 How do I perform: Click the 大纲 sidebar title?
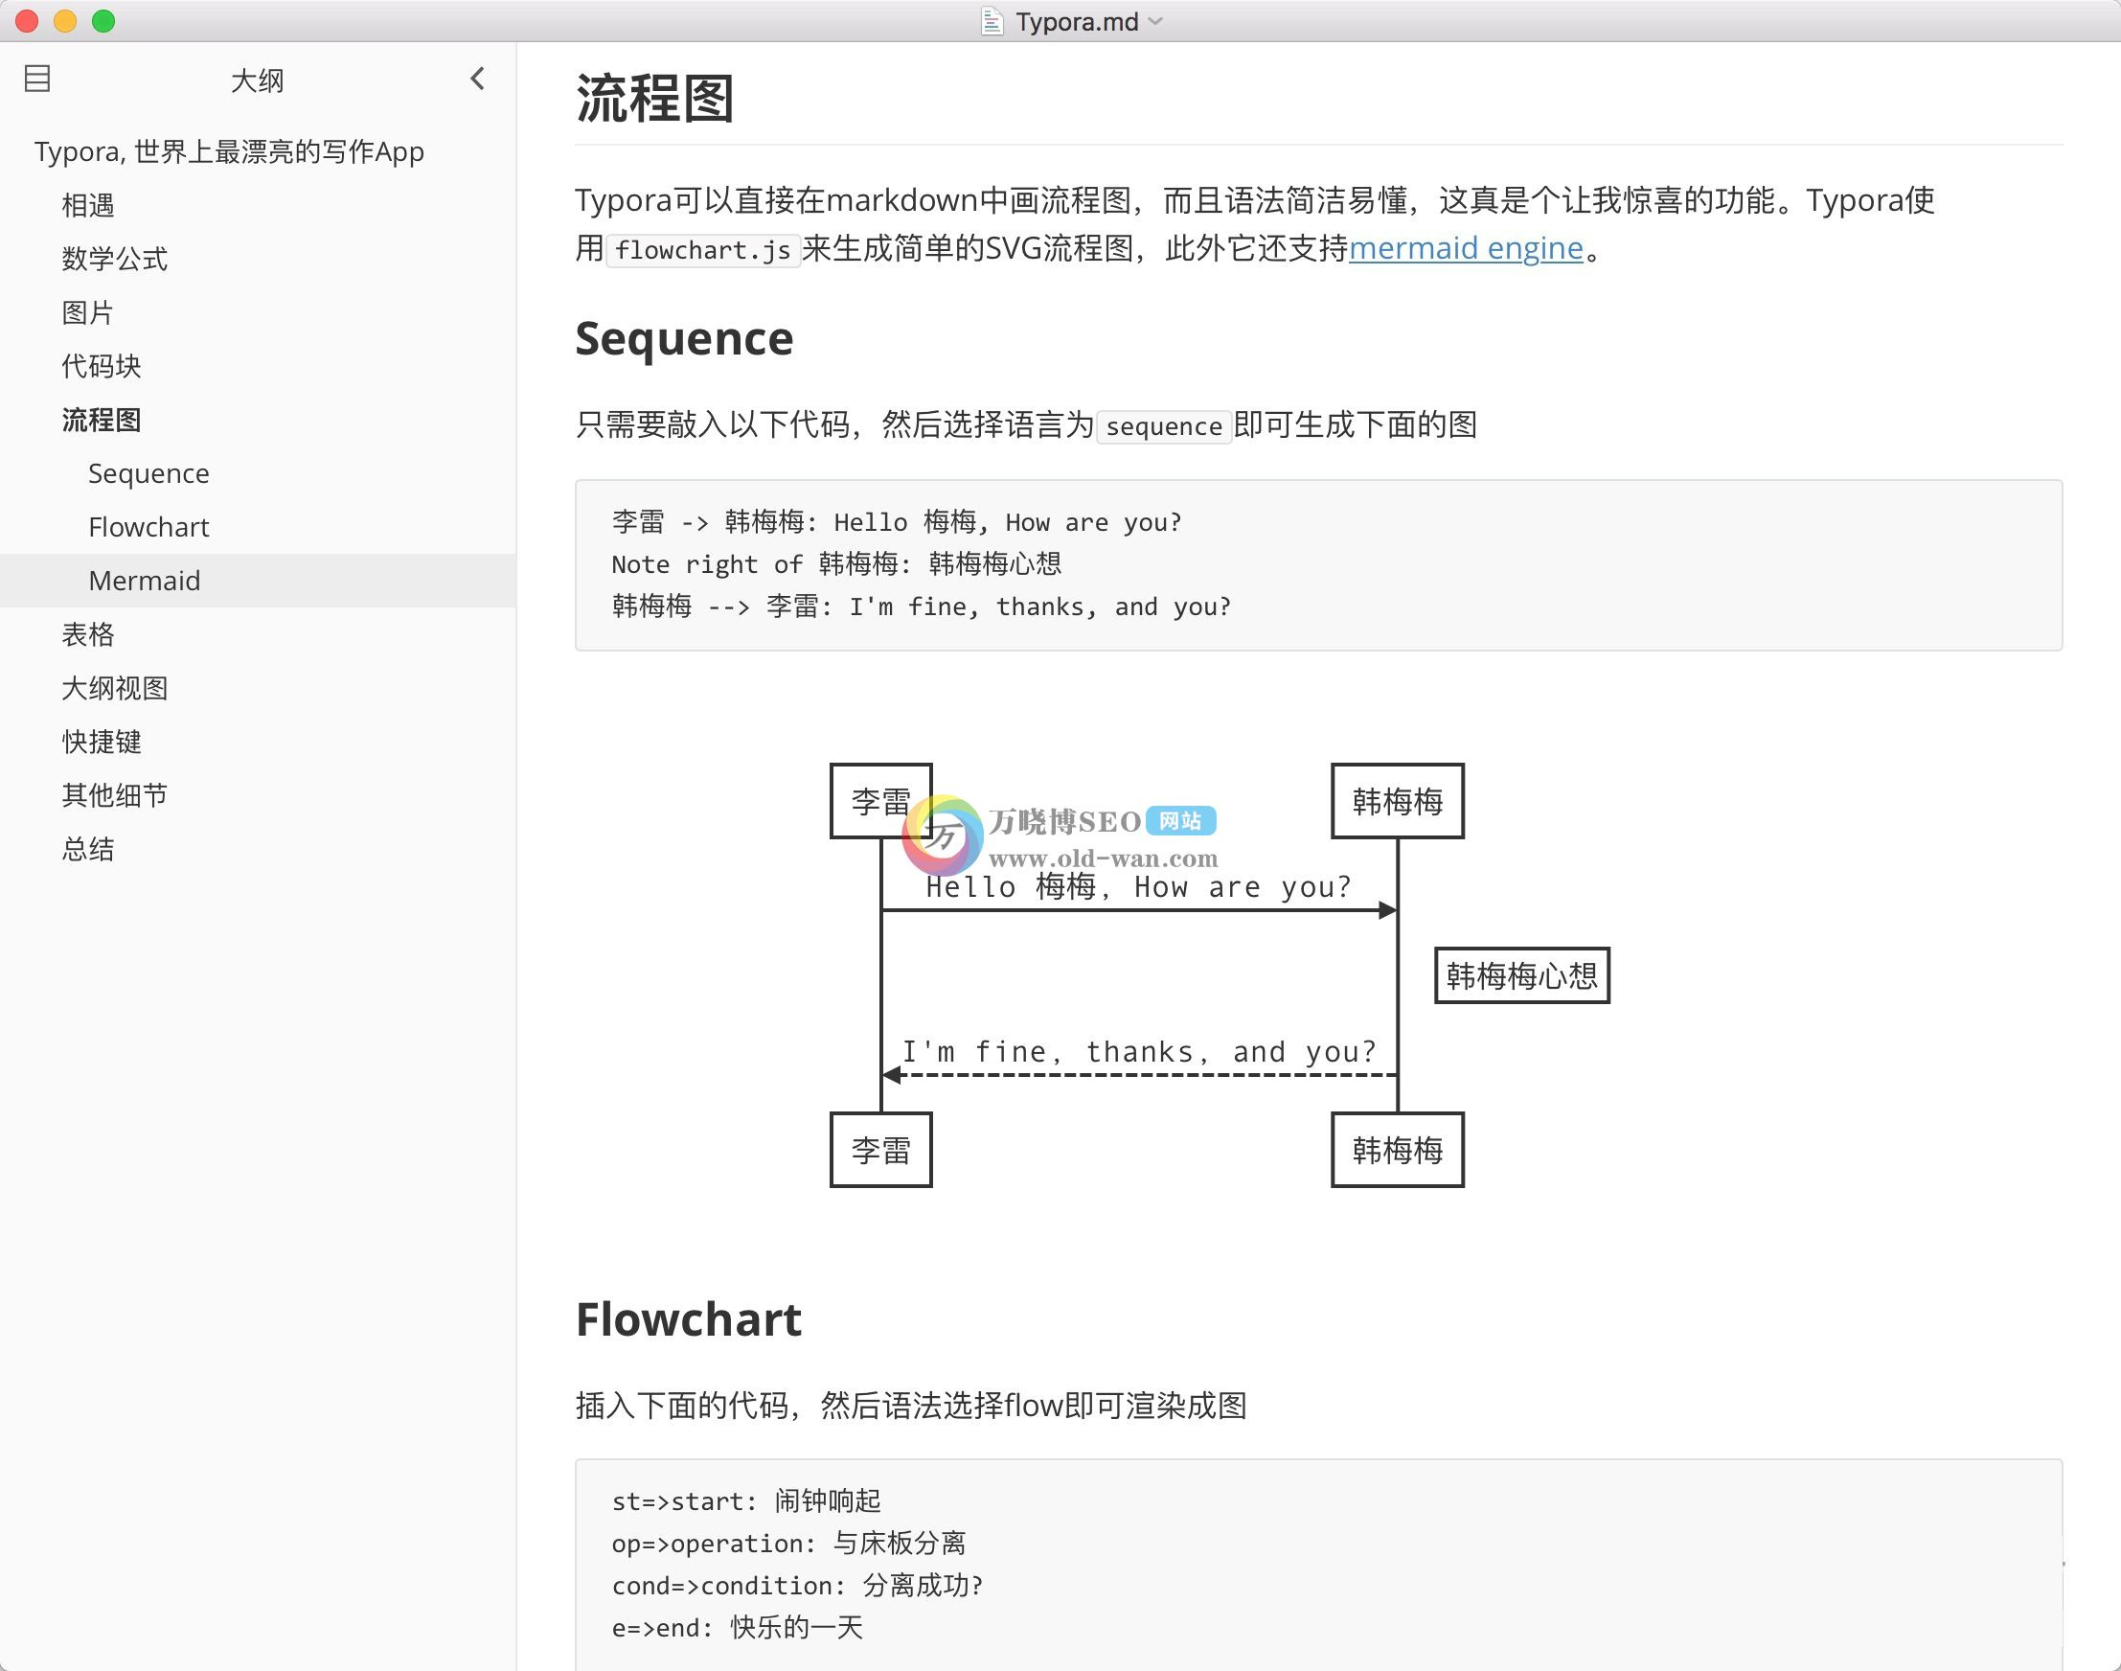[258, 80]
